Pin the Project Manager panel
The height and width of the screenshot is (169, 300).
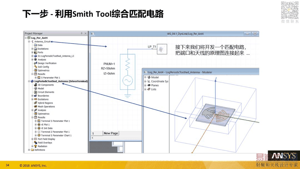[81, 33]
